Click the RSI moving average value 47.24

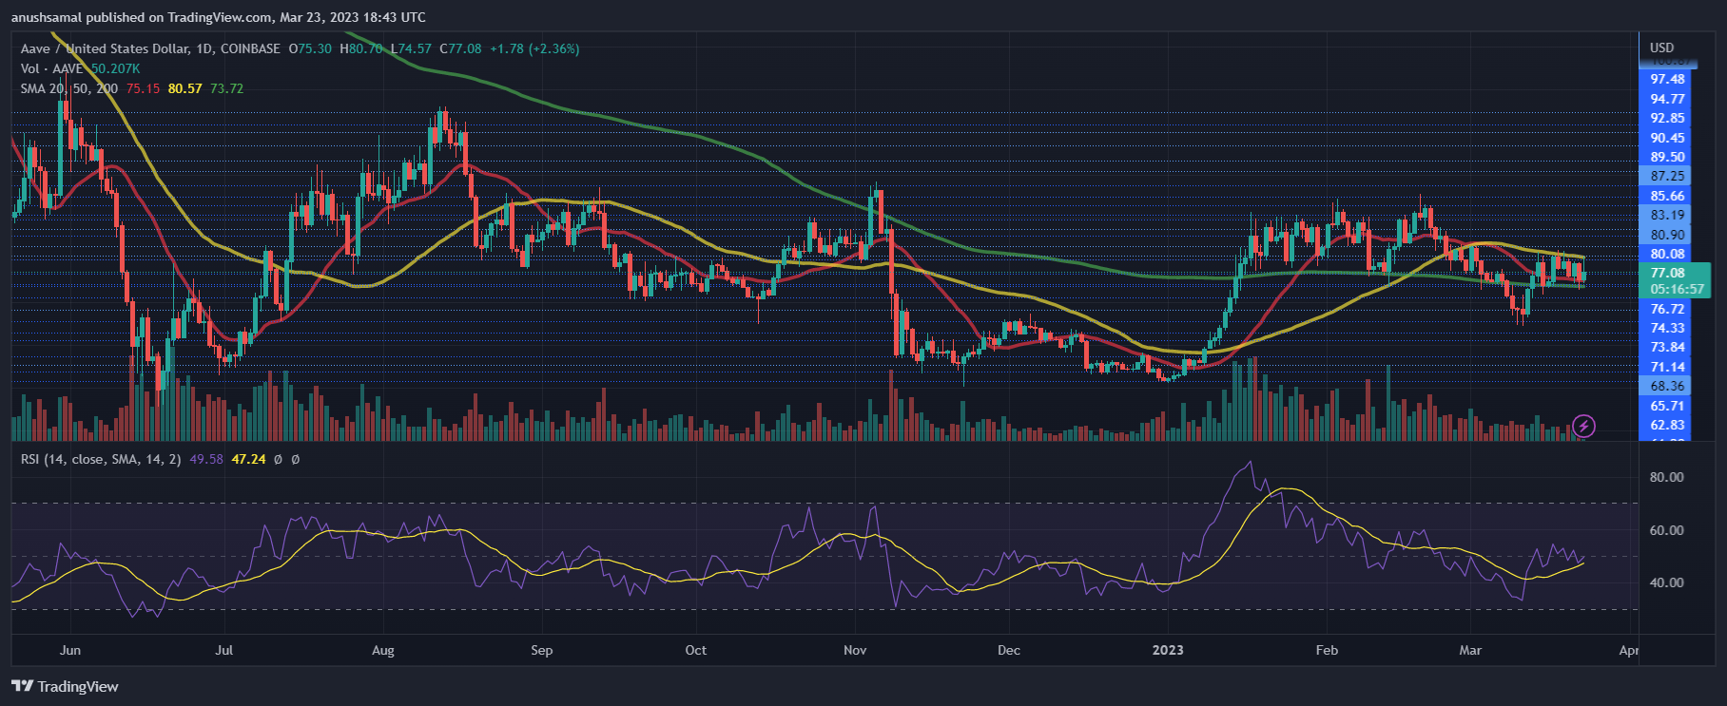[249, 459]
